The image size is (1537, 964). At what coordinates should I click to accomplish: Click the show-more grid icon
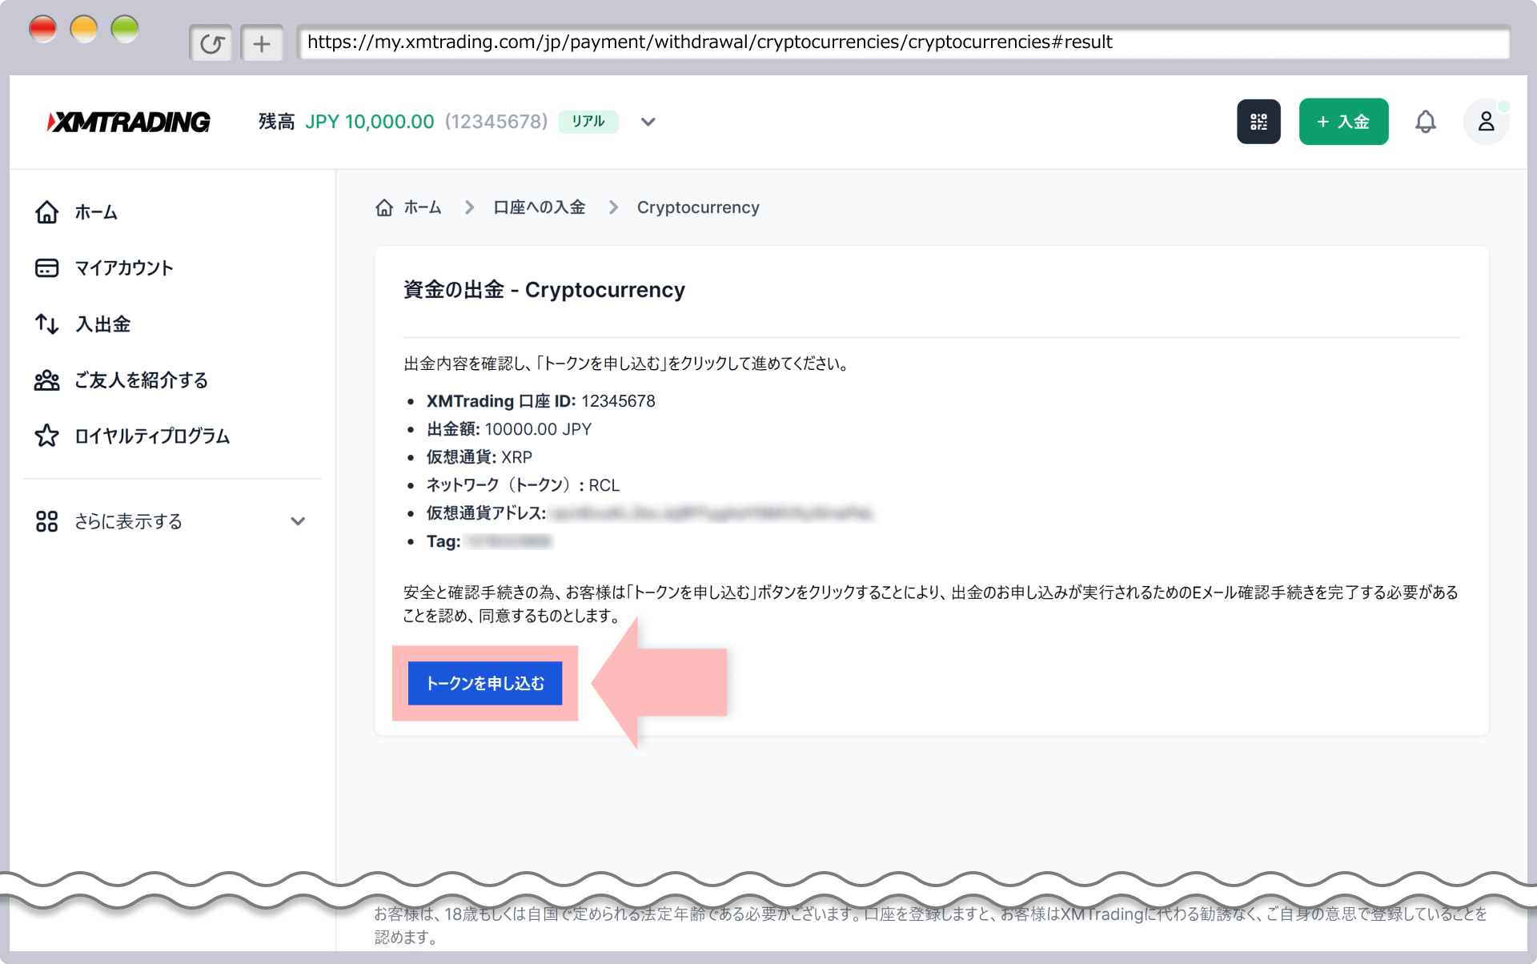(46, 521)
